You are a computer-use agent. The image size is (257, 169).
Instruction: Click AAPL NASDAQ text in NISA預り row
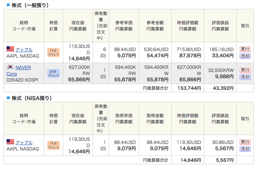[23, 149]
